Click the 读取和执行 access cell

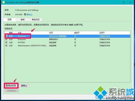tap(53, 39)
